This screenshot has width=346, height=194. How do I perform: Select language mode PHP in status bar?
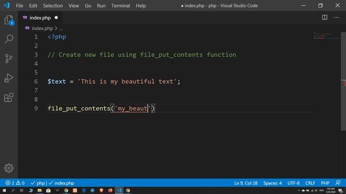(x=325, y=183)
